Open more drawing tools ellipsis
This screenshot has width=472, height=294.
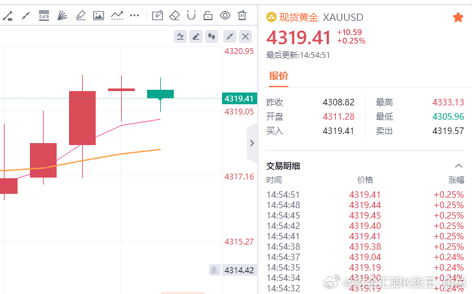[x=134, y=16]
